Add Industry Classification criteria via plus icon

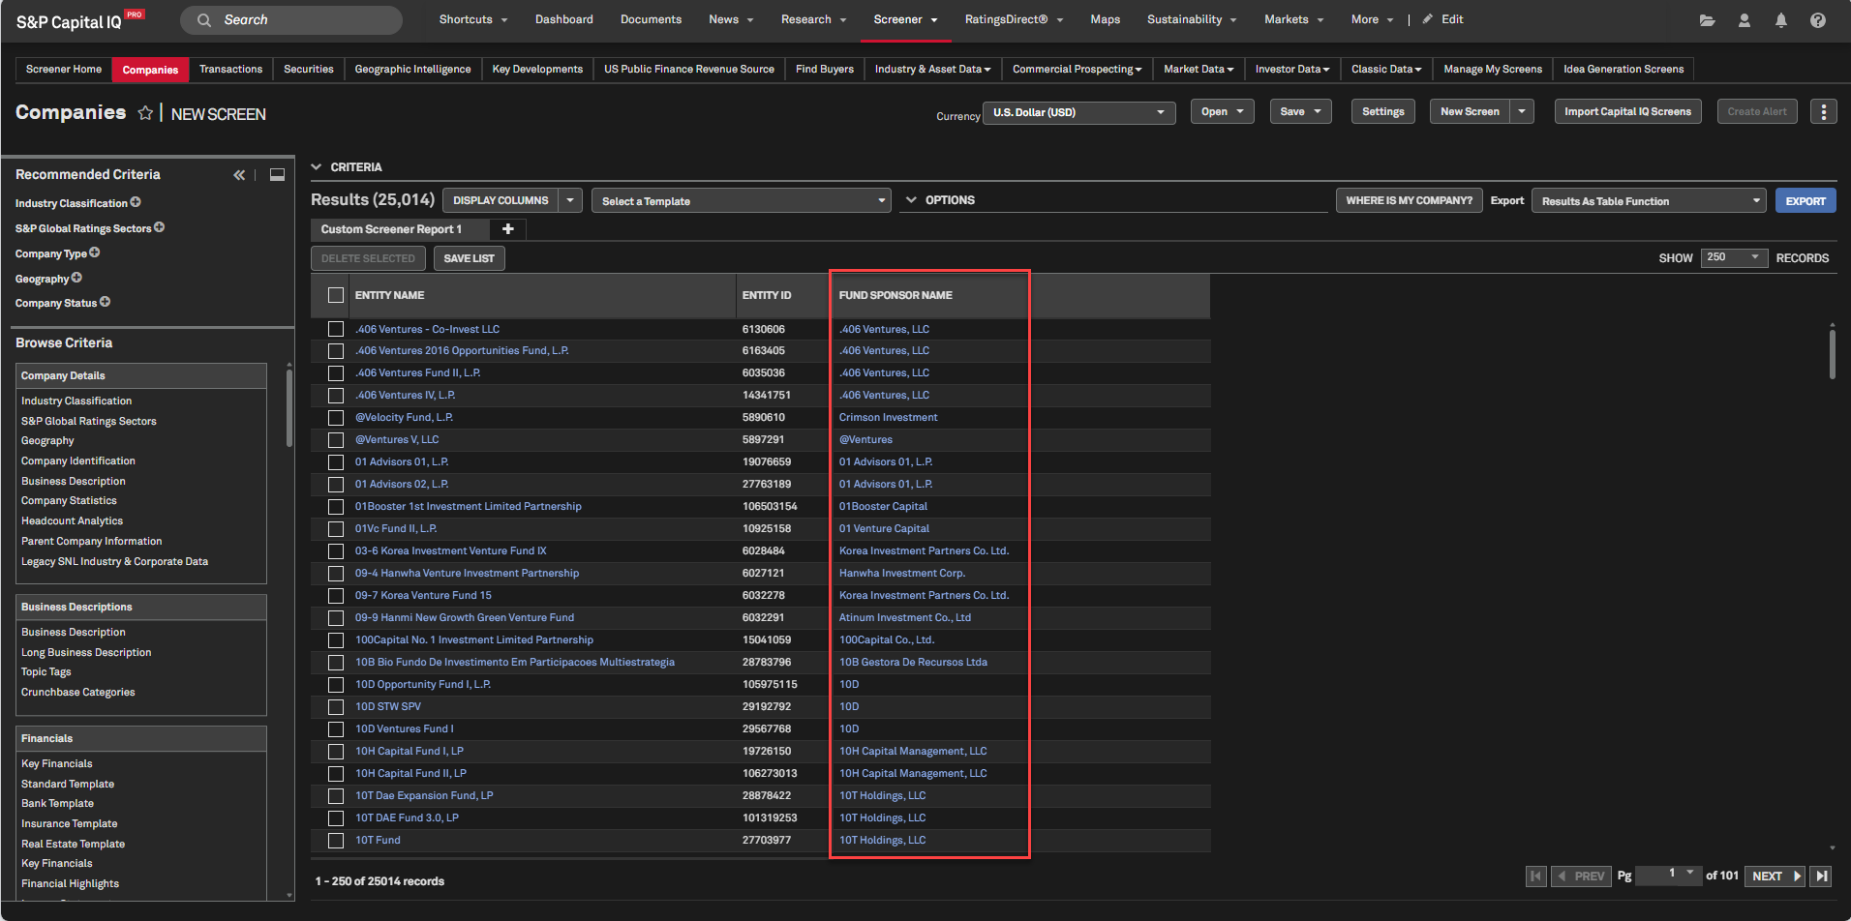tap(136, 202)
